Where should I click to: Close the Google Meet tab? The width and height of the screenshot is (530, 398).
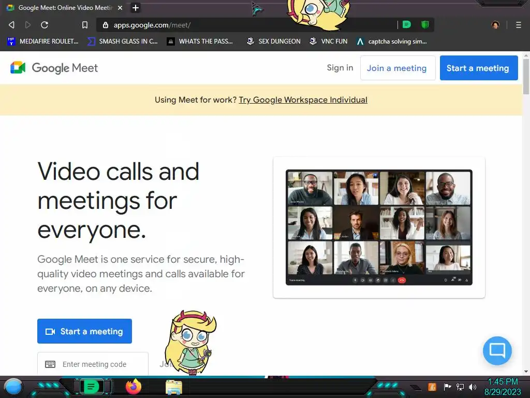click(120, 7)
